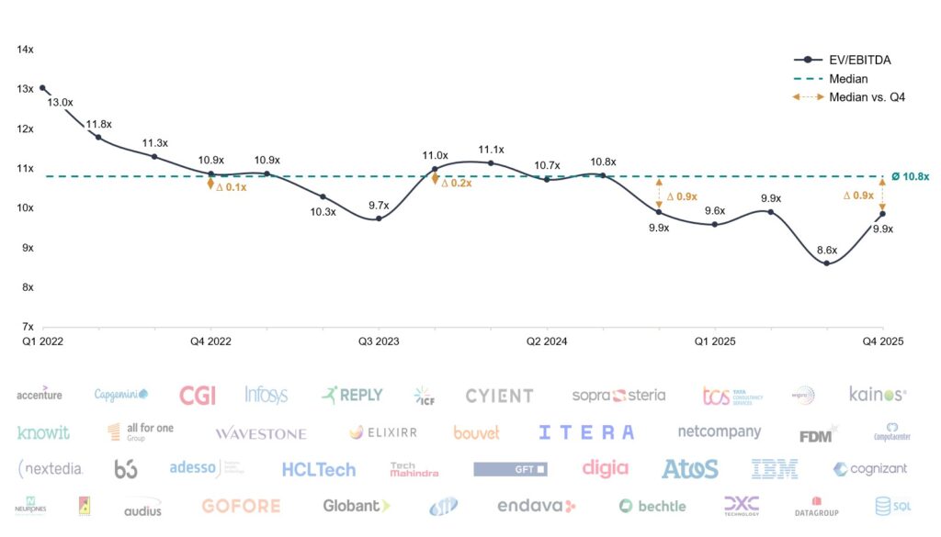This screenshot has width=941, height=537.
Task: Select the CGI logo
Action: pyautogui.click(x=198, y=395)
